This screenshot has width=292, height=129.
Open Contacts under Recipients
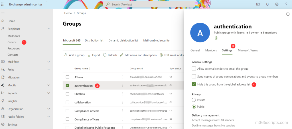(13, 55)
